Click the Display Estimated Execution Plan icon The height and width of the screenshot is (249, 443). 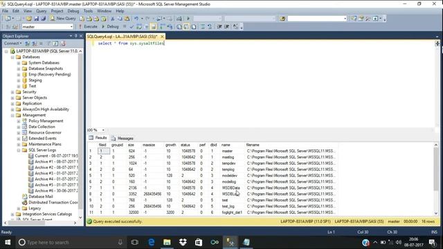(139, 26)
